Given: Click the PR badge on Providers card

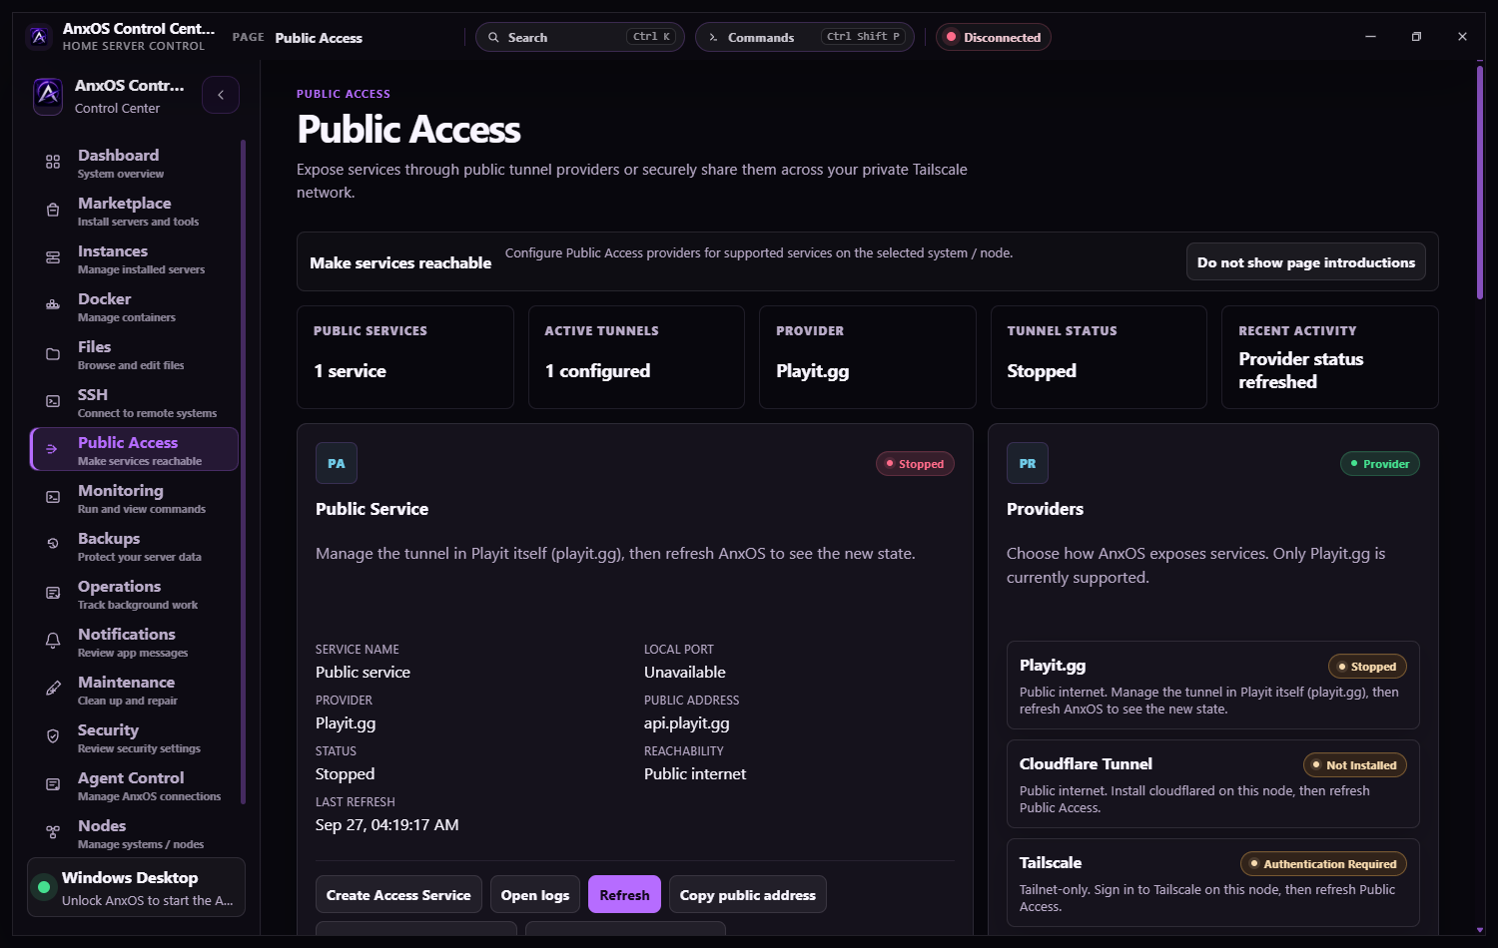Looking at the screenshot, I should [x=1028, y=463].
